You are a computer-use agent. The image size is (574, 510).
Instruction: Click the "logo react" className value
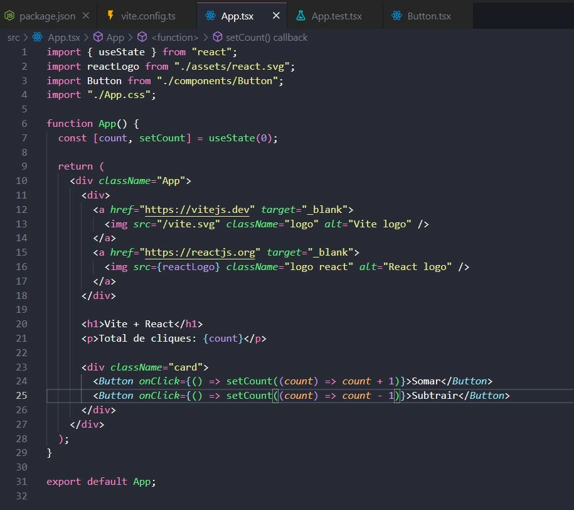tap(319, 267)
